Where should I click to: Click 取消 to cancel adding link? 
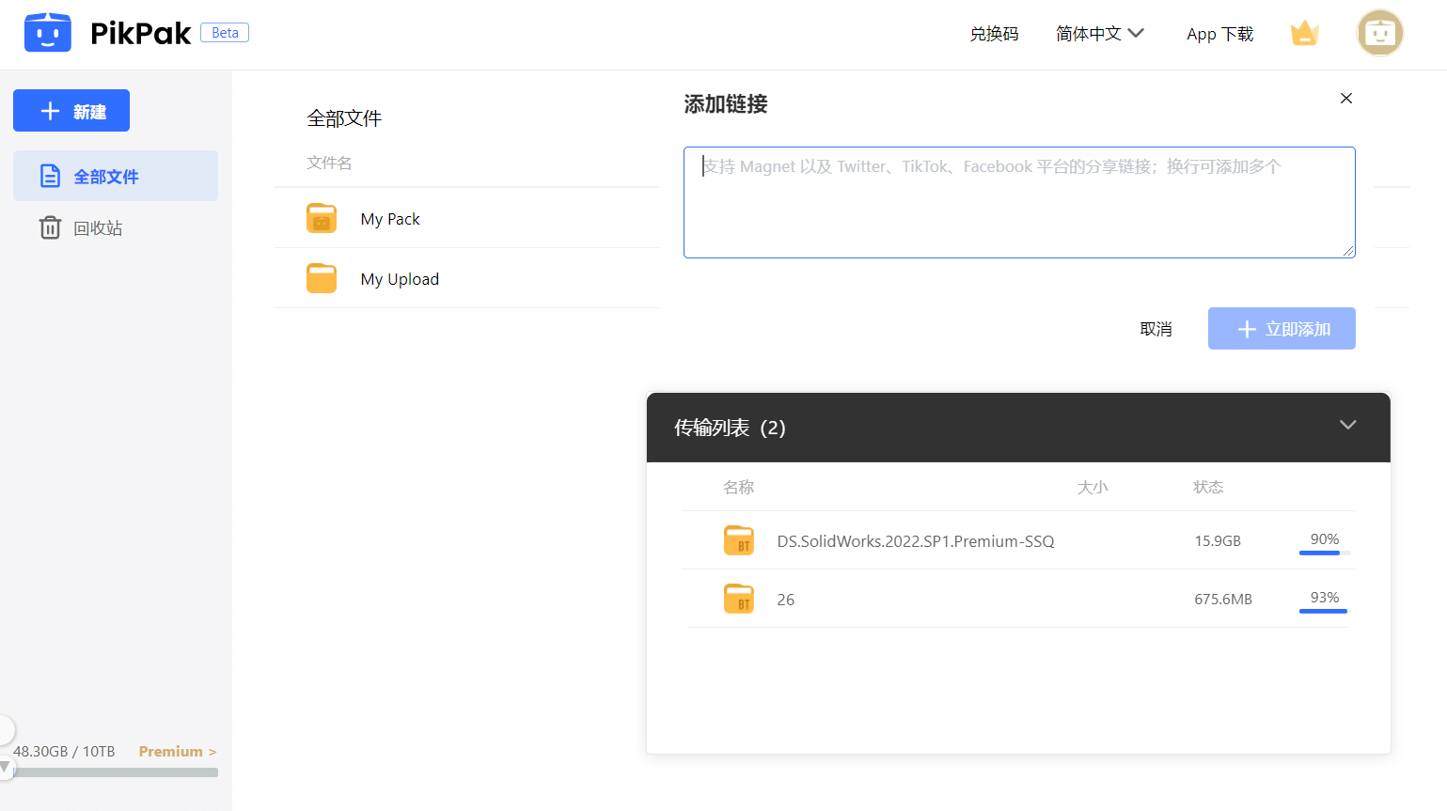pos(1156,329)
